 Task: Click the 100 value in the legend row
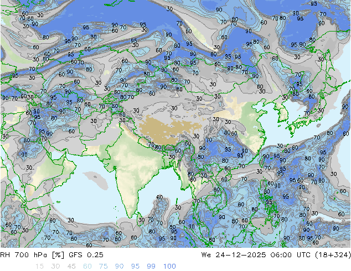point(169,267)
